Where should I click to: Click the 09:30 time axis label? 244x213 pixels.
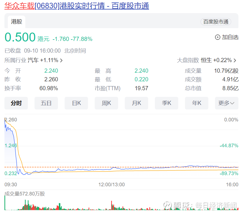click(x=11, y=185)
